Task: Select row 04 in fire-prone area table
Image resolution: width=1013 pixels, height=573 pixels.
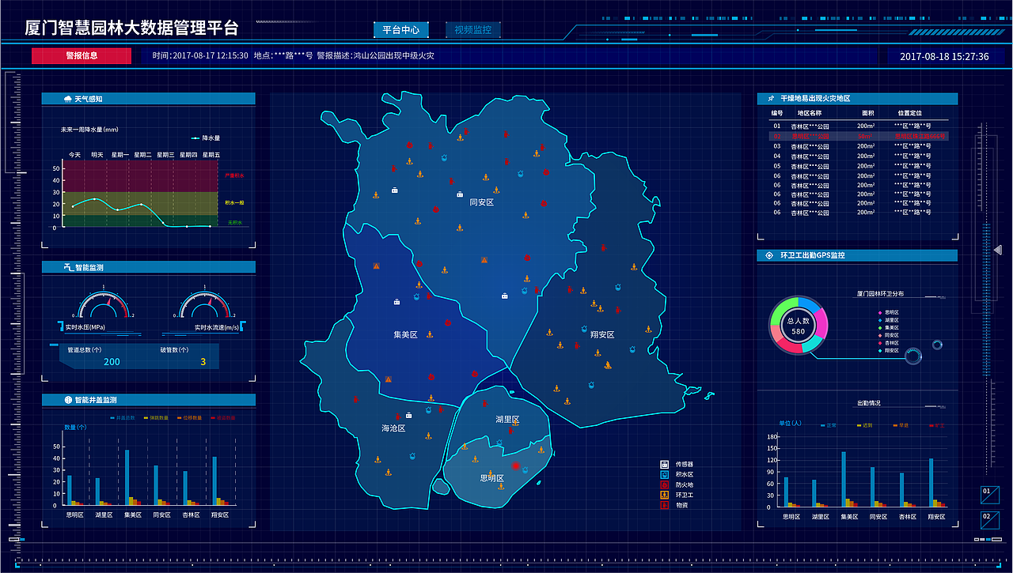Action: click(x=858, y=156)
